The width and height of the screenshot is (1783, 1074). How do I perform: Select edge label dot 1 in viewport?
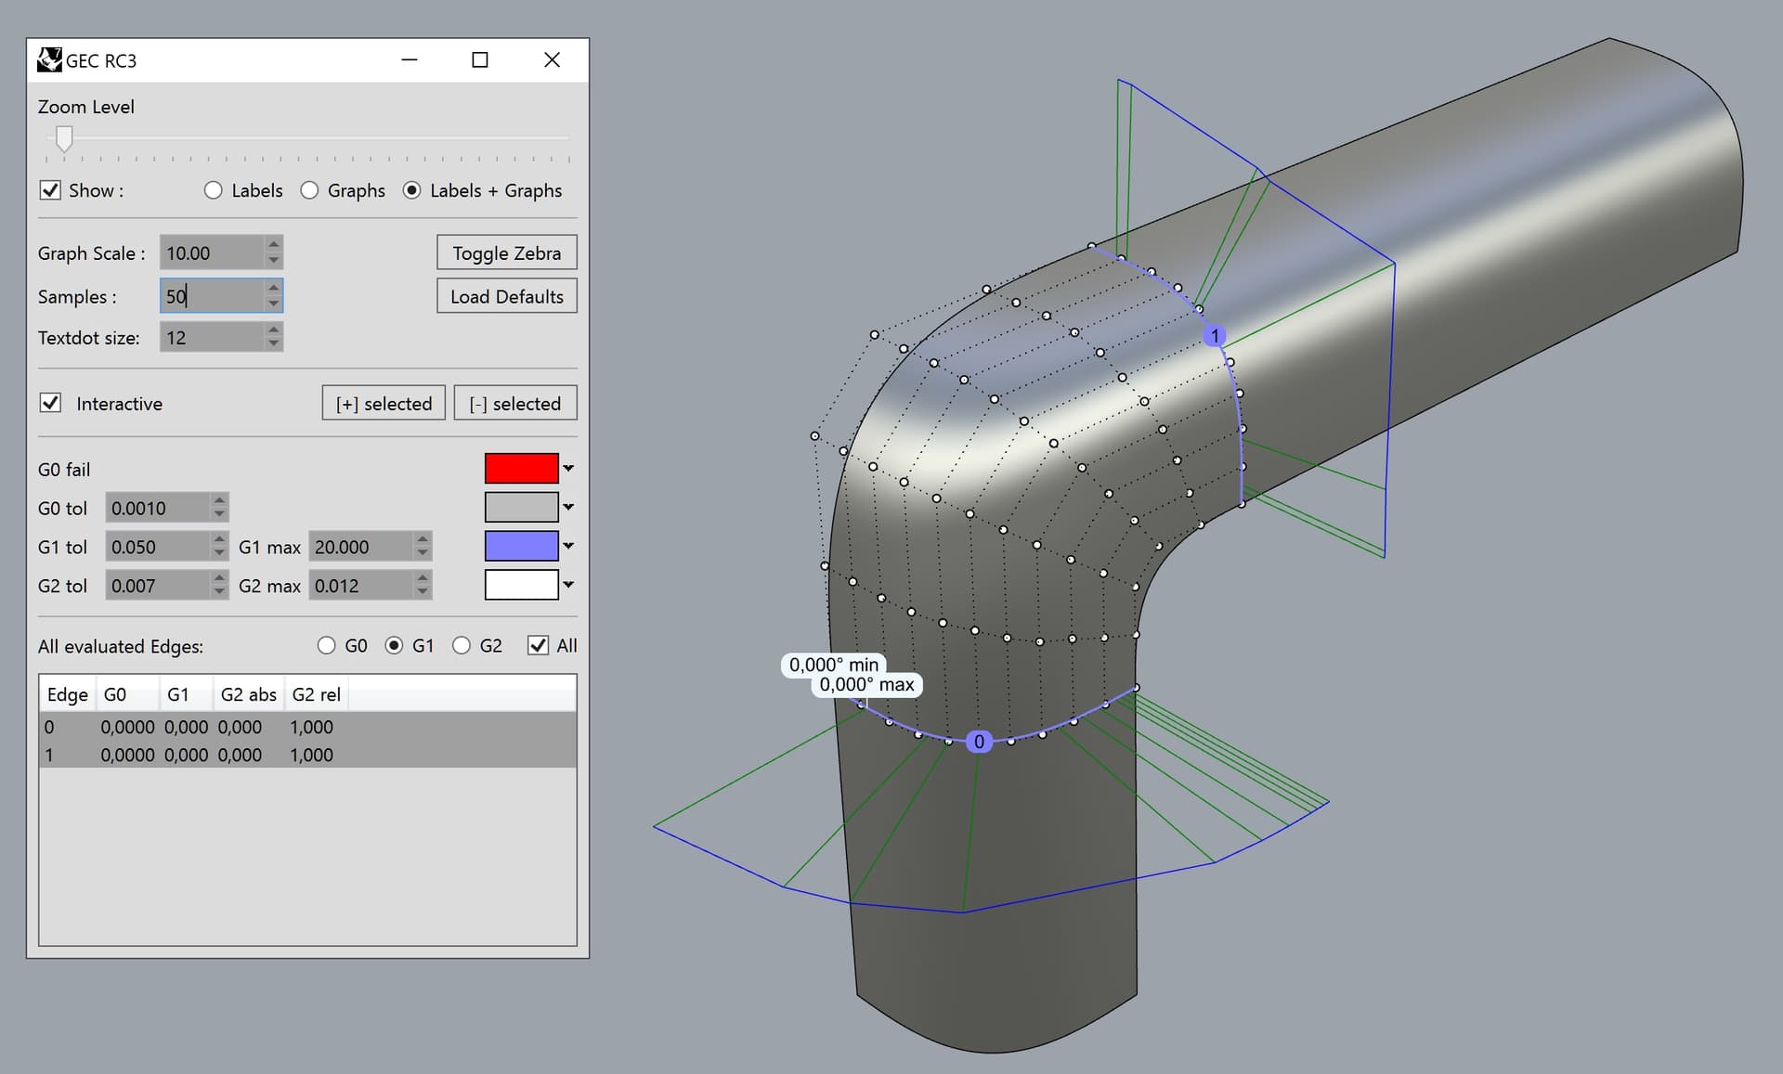tap(1215, 335)
